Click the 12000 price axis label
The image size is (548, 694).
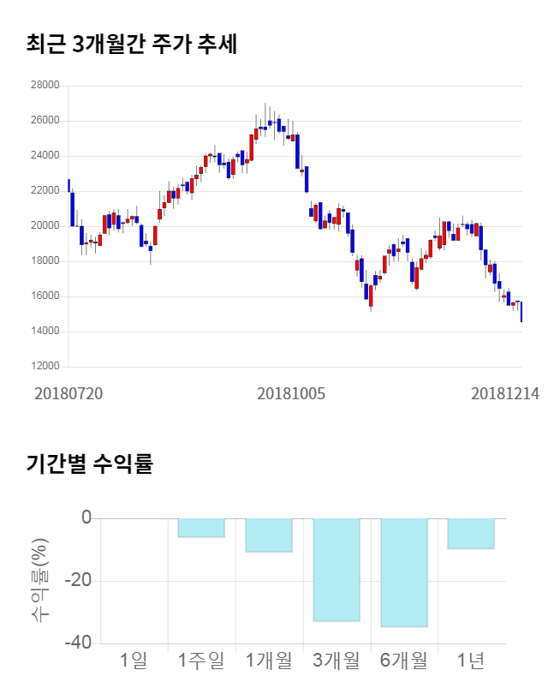[x=45, y=367]
